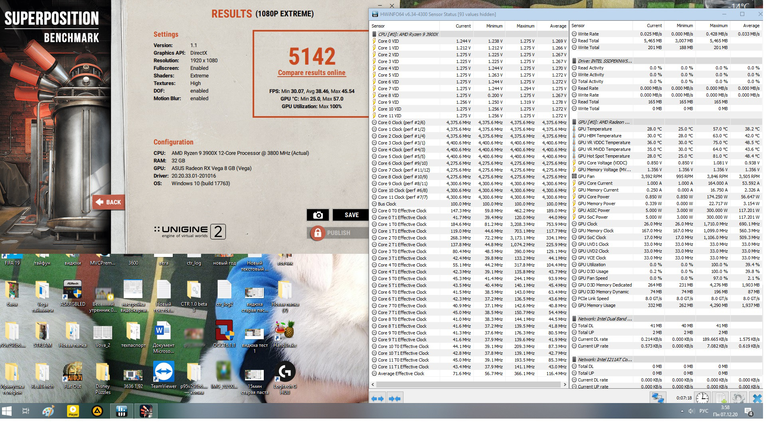Click HWiNFO expand columns arrows icon
The height and width of the screenshot is (431, 767).
pyautogui.click(x=377, y=398)
